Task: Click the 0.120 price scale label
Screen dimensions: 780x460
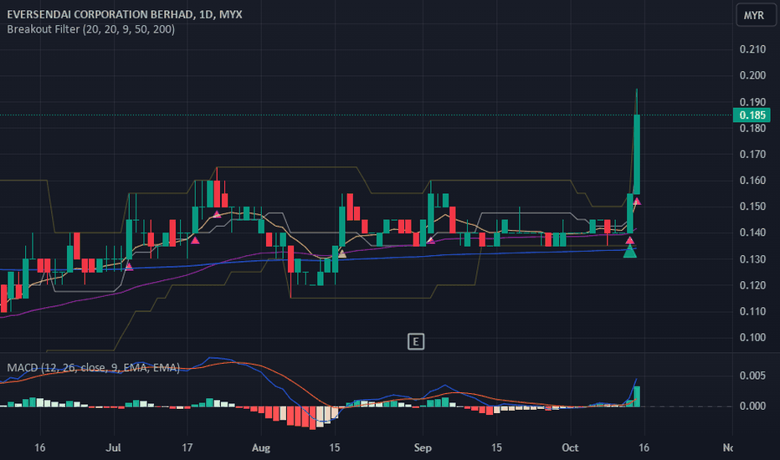Action: (x=752, y=285)
